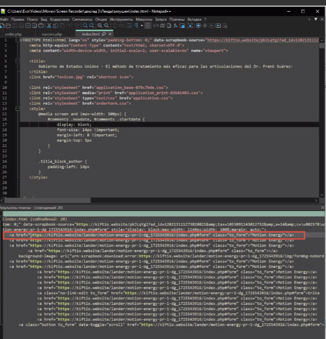This screenshot has height=339, width=326.
Task: Toggle Word Wrap in the toolbar
Action: coord(129,25)
